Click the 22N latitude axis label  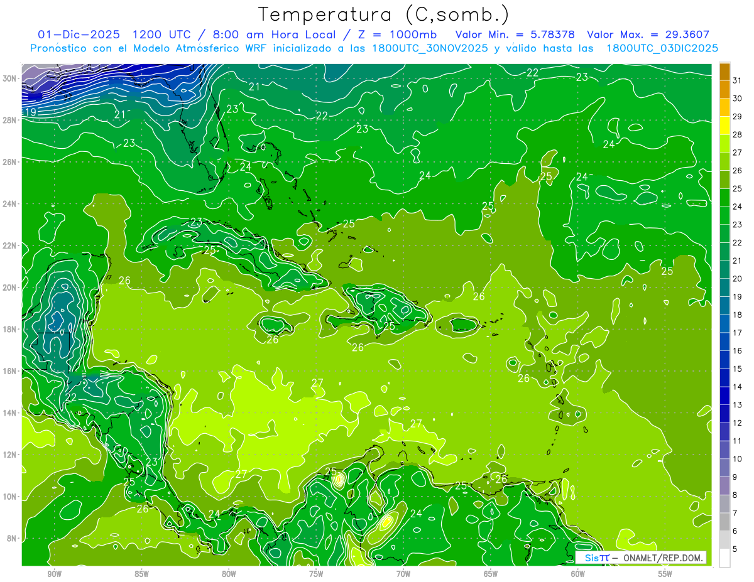(9, 245)
